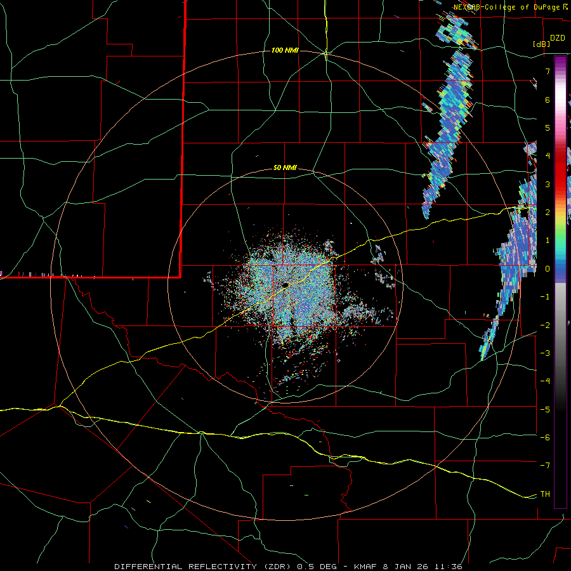The height and width of the screenshot is (571, 571).
Task: Click the -2 value on the scale
Action: click(x=545, y=325)
